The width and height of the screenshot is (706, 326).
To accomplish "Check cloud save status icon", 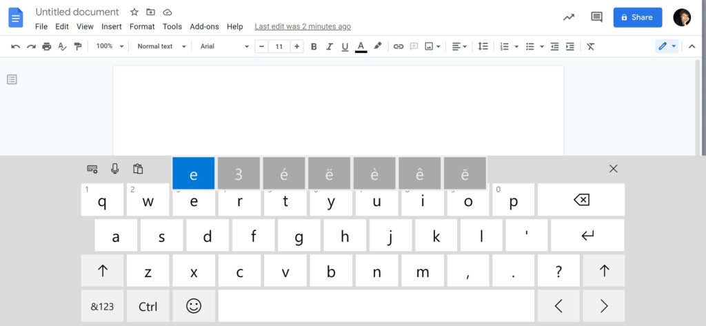I will [x=168, y=12].
